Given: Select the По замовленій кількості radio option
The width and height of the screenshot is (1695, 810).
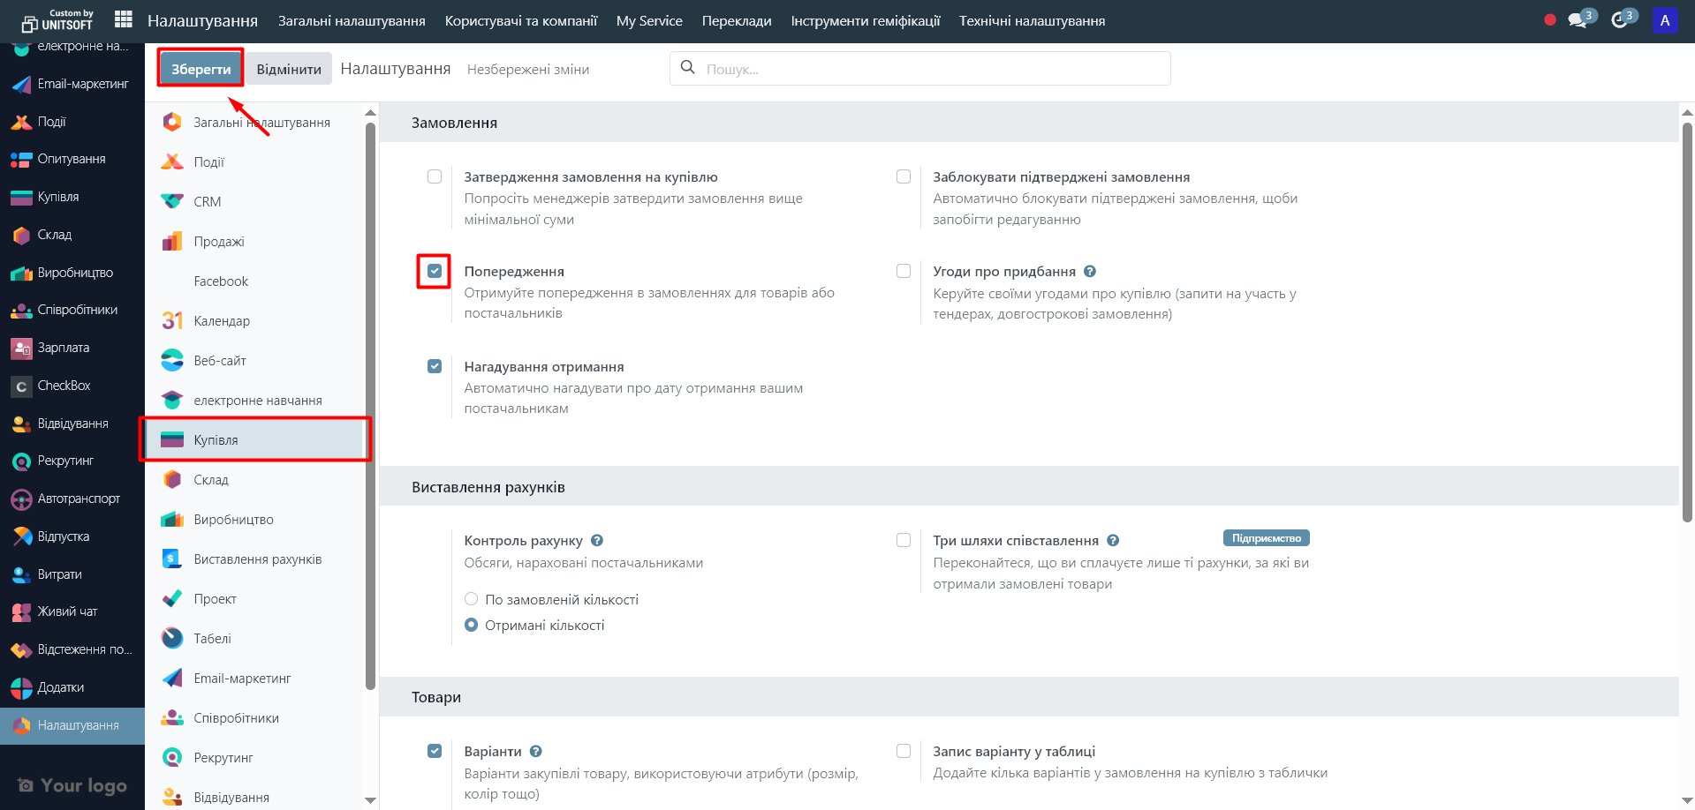Looking at the screenshot, I should click(472, 599).
